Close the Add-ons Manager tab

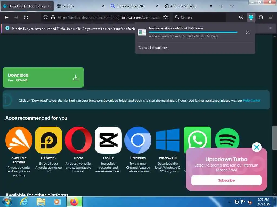click(x=211, y=6)
